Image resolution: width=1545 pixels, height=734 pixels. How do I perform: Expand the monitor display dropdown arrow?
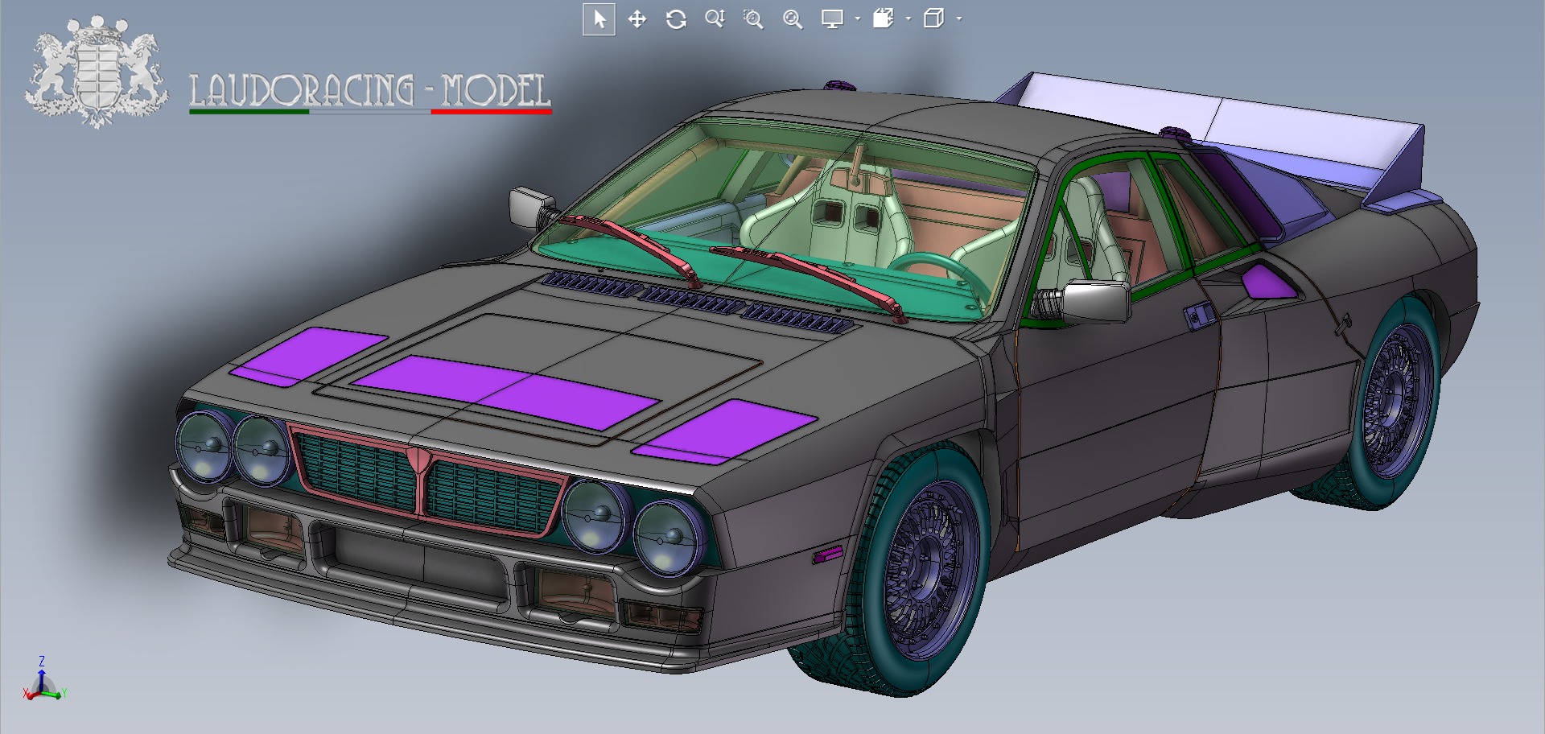click(x=858, y=19)
